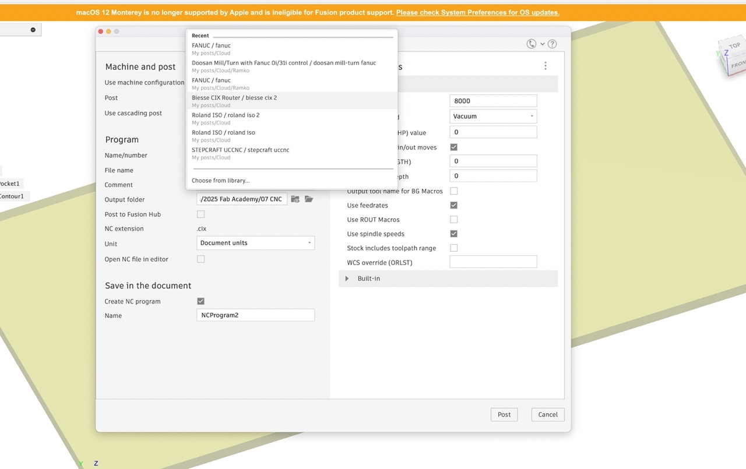The height and width of the screenshot is (469, 746).
Task: Uncheck Use spindle speeds
Action: [x=454, y=234]
